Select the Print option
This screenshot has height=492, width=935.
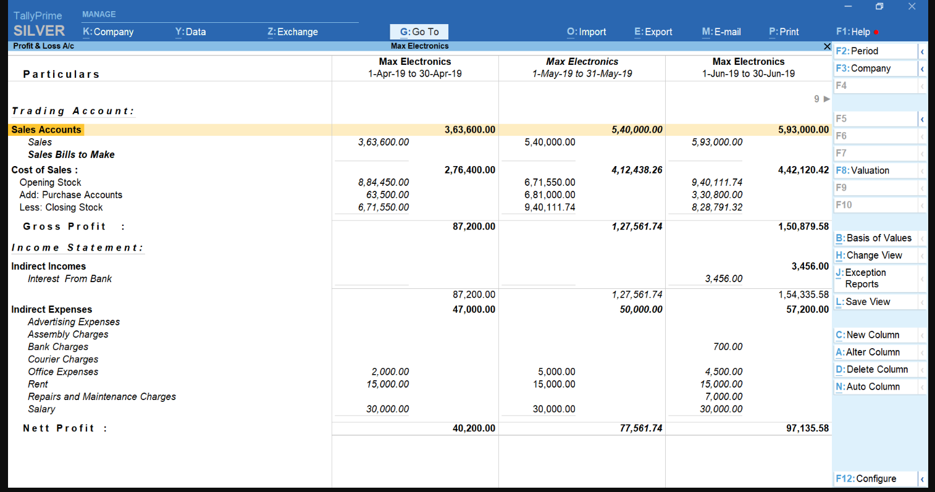[x=784, y=32]
